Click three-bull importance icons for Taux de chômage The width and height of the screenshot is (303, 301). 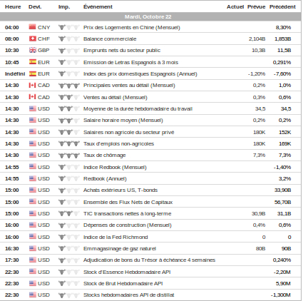pyautogui.click(x=69, y=155)
